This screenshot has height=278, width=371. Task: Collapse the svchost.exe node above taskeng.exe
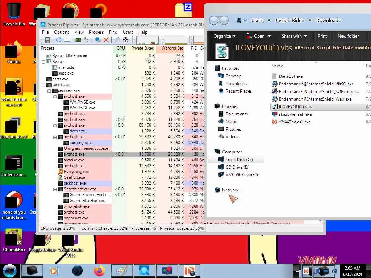pyautogui.click(x=55, y=137)
